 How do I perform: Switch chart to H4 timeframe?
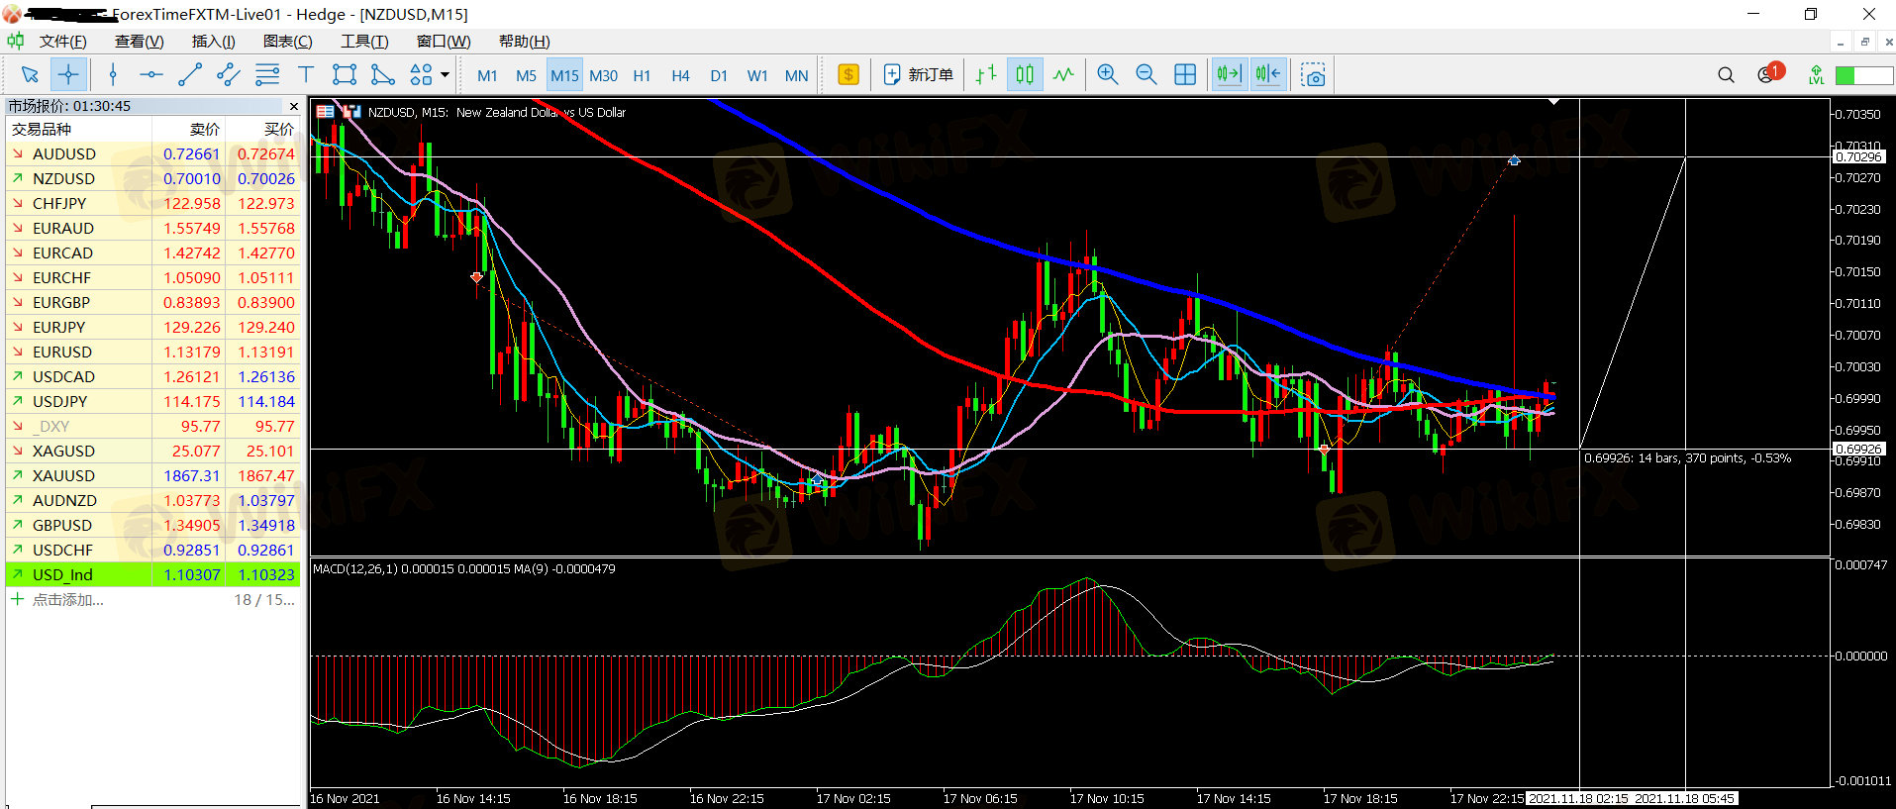point(680,75)
